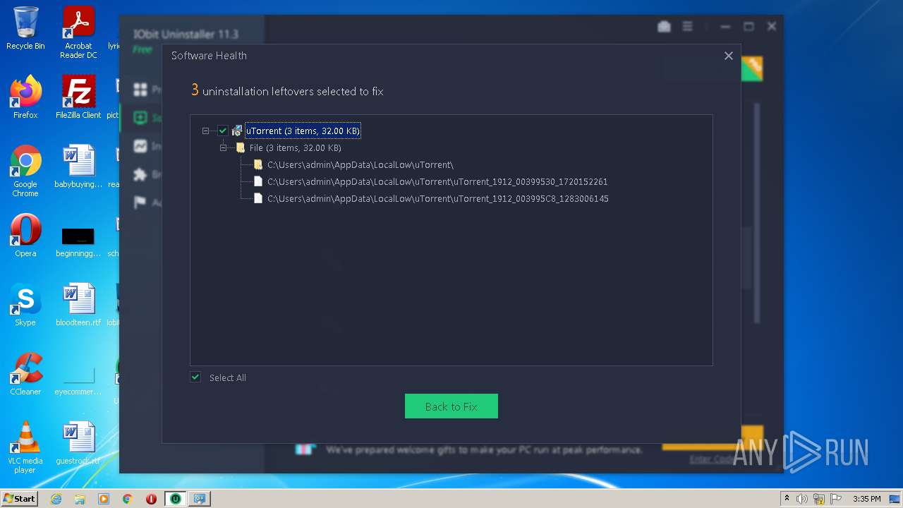
Task: Switch to IObit Uninstaller taskbar button
Action: point(176,499)
